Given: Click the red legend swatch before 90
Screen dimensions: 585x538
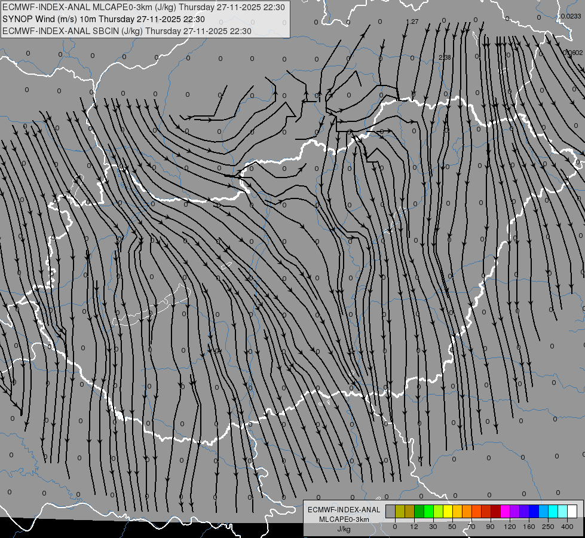Looking at the screenshot, I should (x=486, y=511).
